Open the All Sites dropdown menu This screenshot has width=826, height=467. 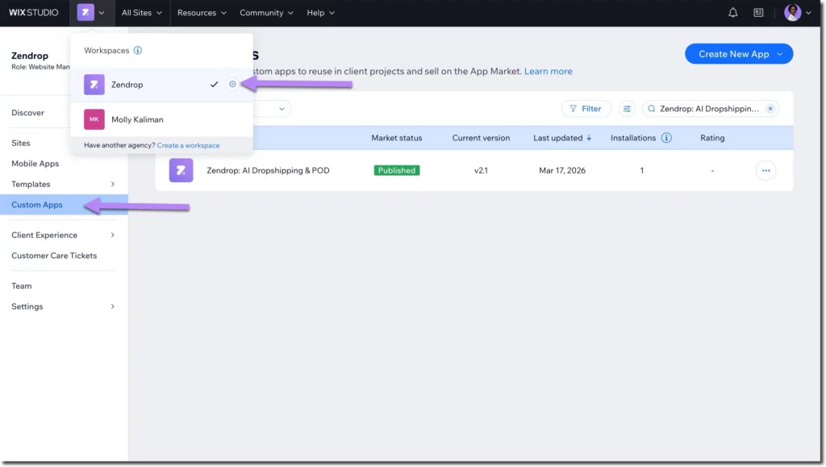[142, 13]
